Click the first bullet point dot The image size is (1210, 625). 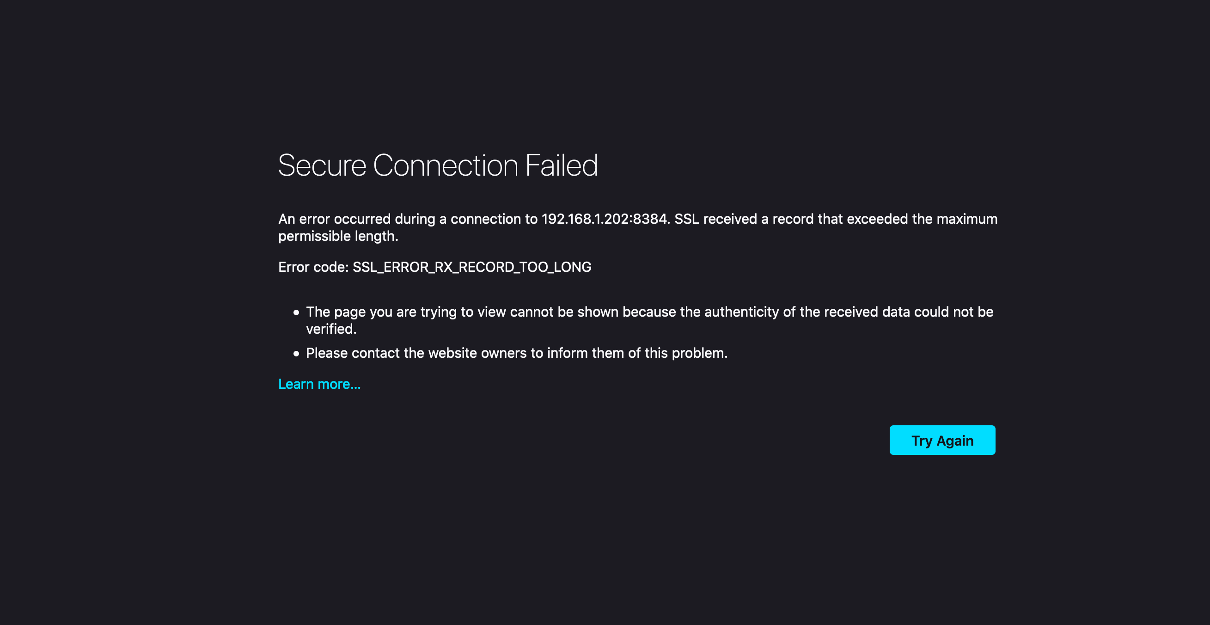point(296,312)
